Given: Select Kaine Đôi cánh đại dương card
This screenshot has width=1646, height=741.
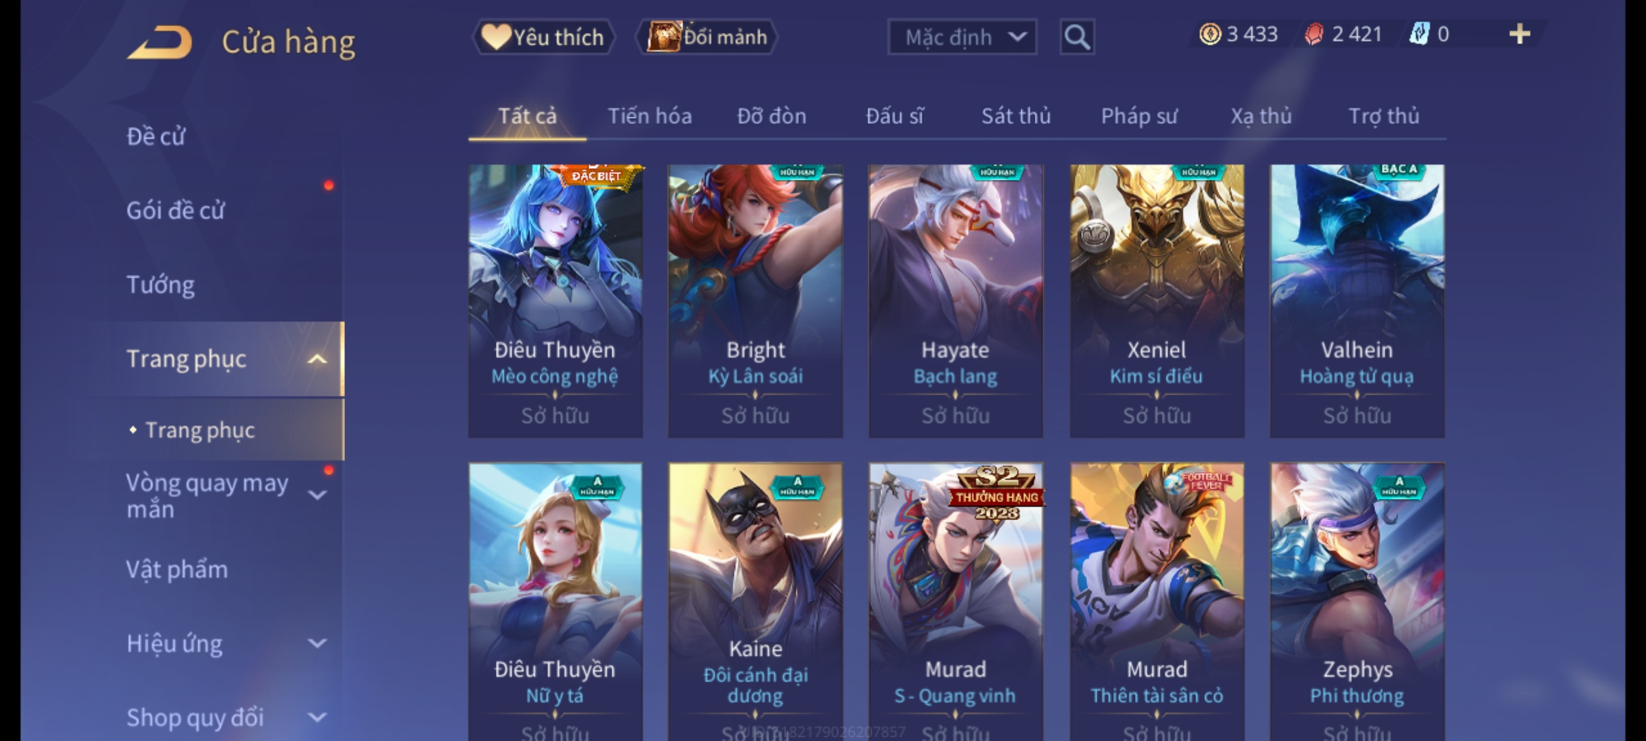Looking at the screenshot, I should [755, 602].
